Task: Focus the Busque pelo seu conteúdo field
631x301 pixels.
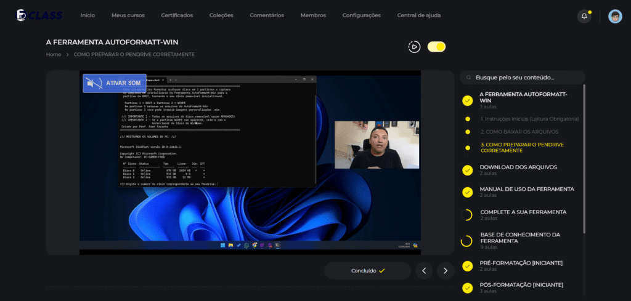Action: (x=523, y=78)
